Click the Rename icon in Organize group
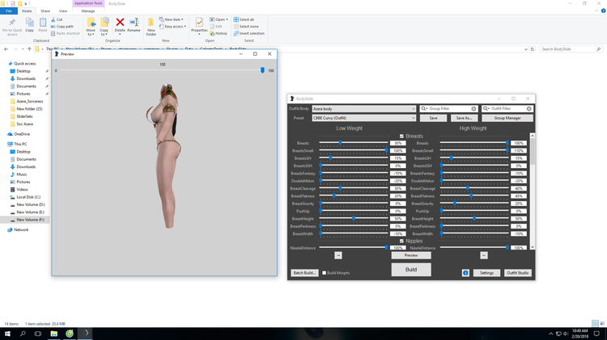 click(x=134, y=23)
